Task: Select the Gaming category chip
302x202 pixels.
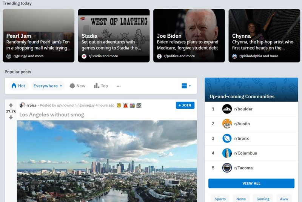Action: [x=263, y=199]
